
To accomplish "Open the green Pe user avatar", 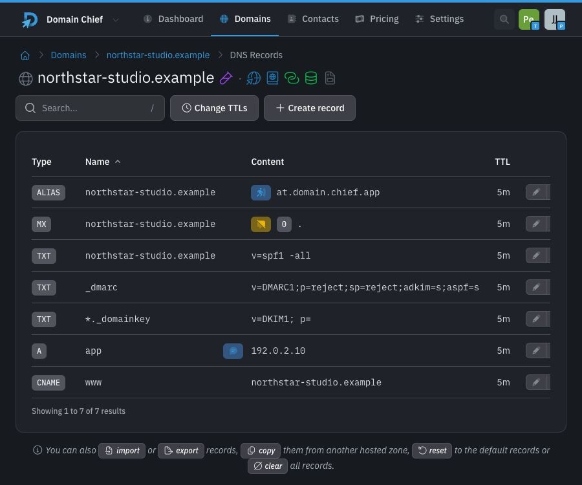I will point(528,19).
